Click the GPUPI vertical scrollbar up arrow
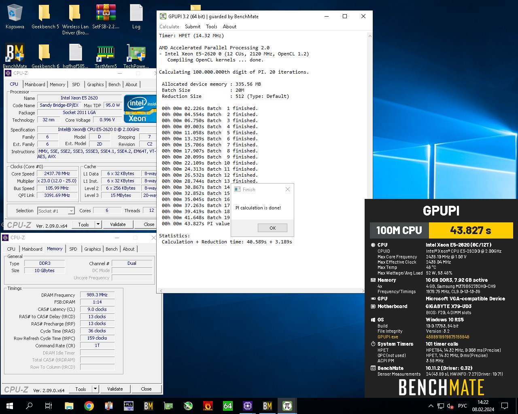Viewport: 518px width, 414px height. click(369, 36)
